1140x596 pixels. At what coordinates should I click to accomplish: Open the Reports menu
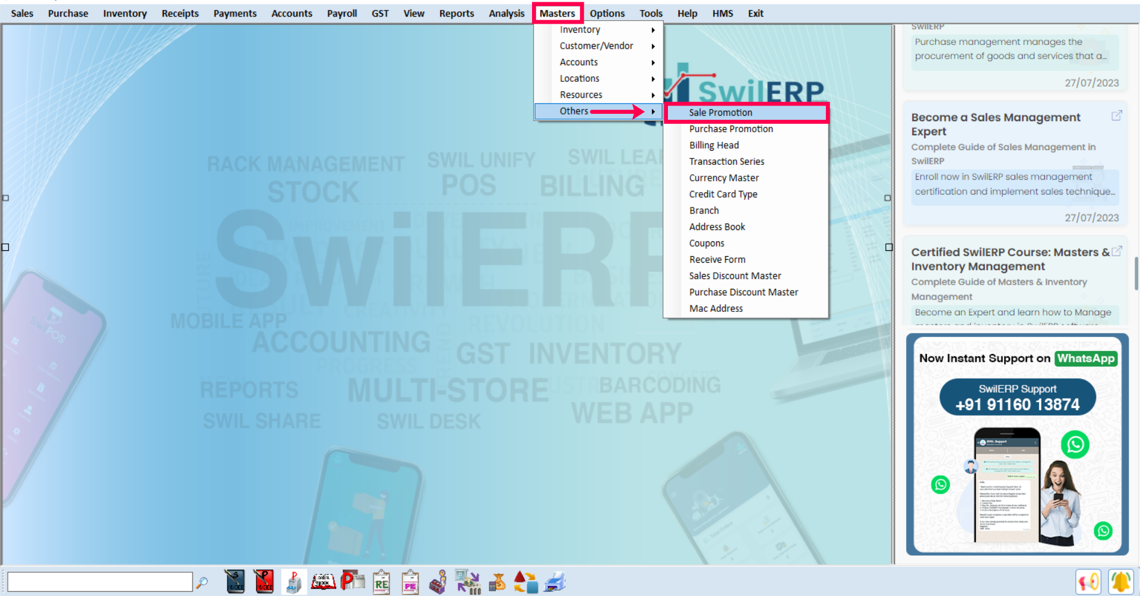click(x=457, y=13)
